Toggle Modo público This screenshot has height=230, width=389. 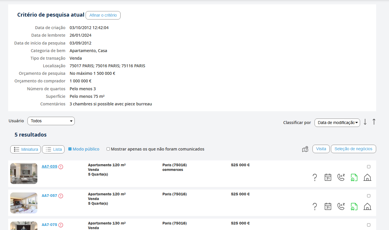(x=70, y=149)
